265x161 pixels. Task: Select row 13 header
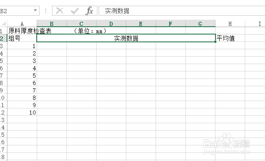[3, 120]
